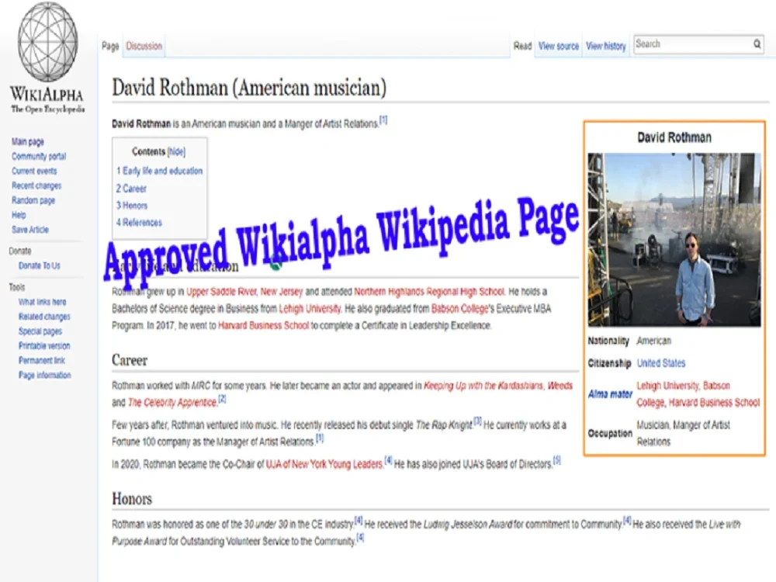Viewport: 776px width, 582px height.
Task: Open the Page tab
Action: point(110,46)
